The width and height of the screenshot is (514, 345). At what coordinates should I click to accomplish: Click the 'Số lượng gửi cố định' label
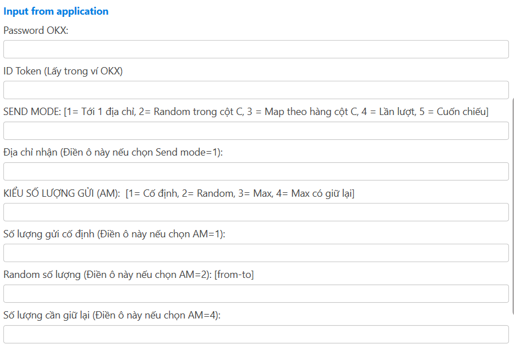click(x=49, y=234)
